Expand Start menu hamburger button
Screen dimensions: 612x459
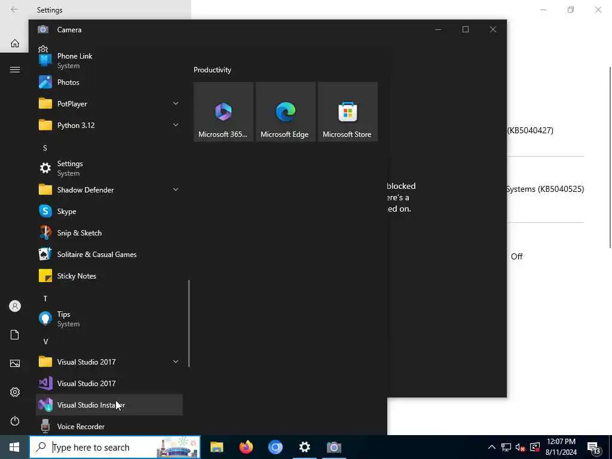(15, 70)
